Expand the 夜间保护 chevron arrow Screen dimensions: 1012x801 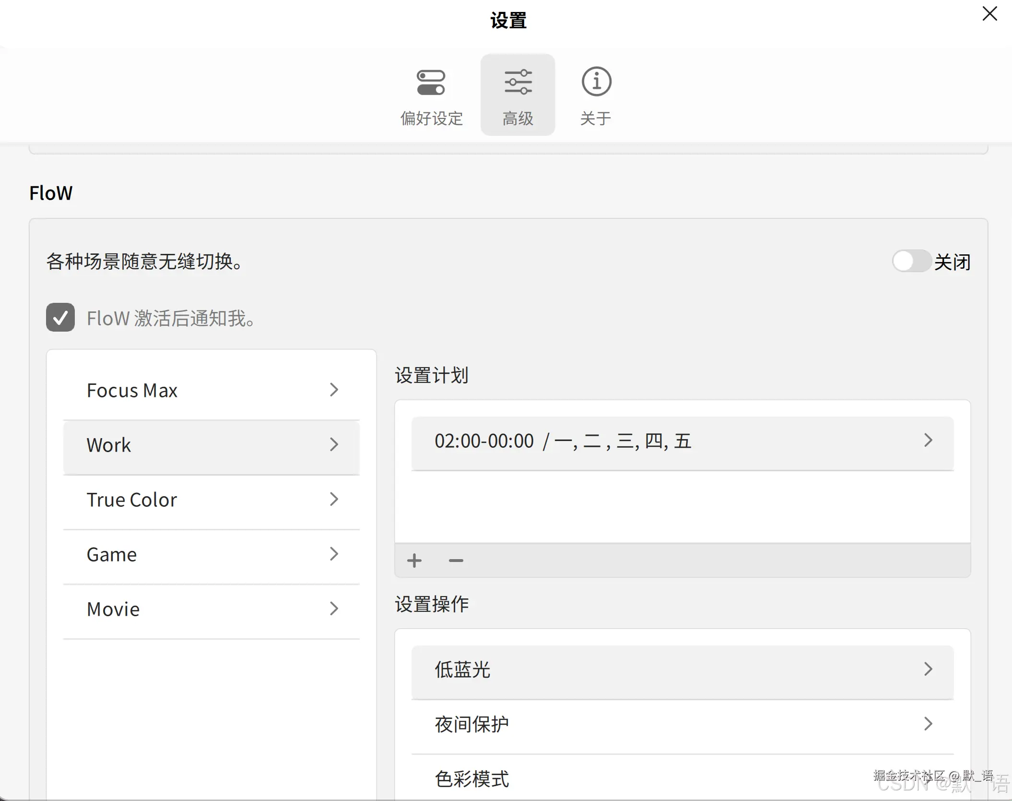(928, 724)
